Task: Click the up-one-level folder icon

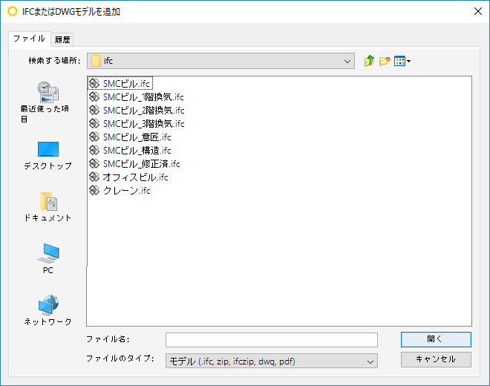Action: pos(369,61)
